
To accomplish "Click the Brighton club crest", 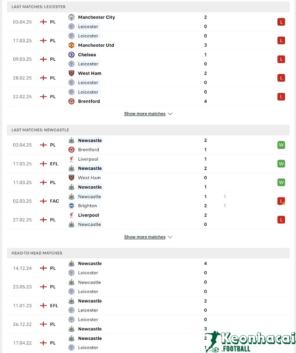I will pos(71,206).
